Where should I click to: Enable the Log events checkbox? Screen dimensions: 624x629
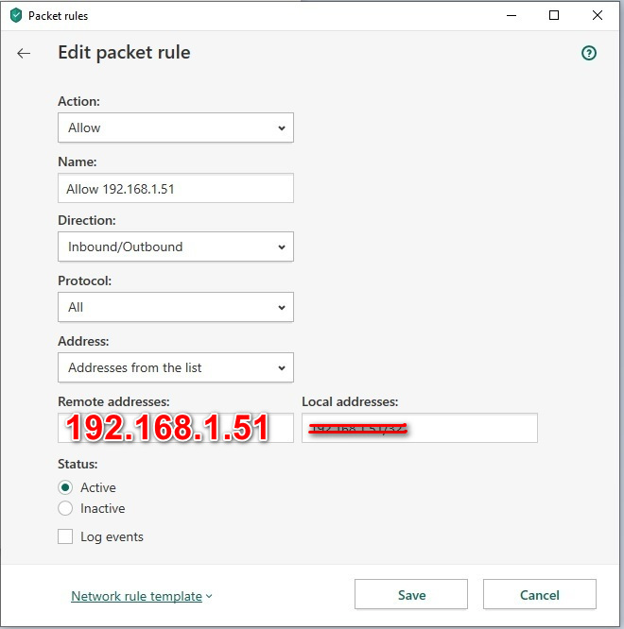[x=65, y=536]
